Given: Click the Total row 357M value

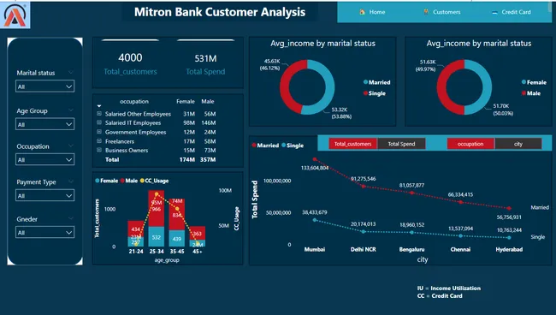Looking at the screenshot, I should (208, 159).
